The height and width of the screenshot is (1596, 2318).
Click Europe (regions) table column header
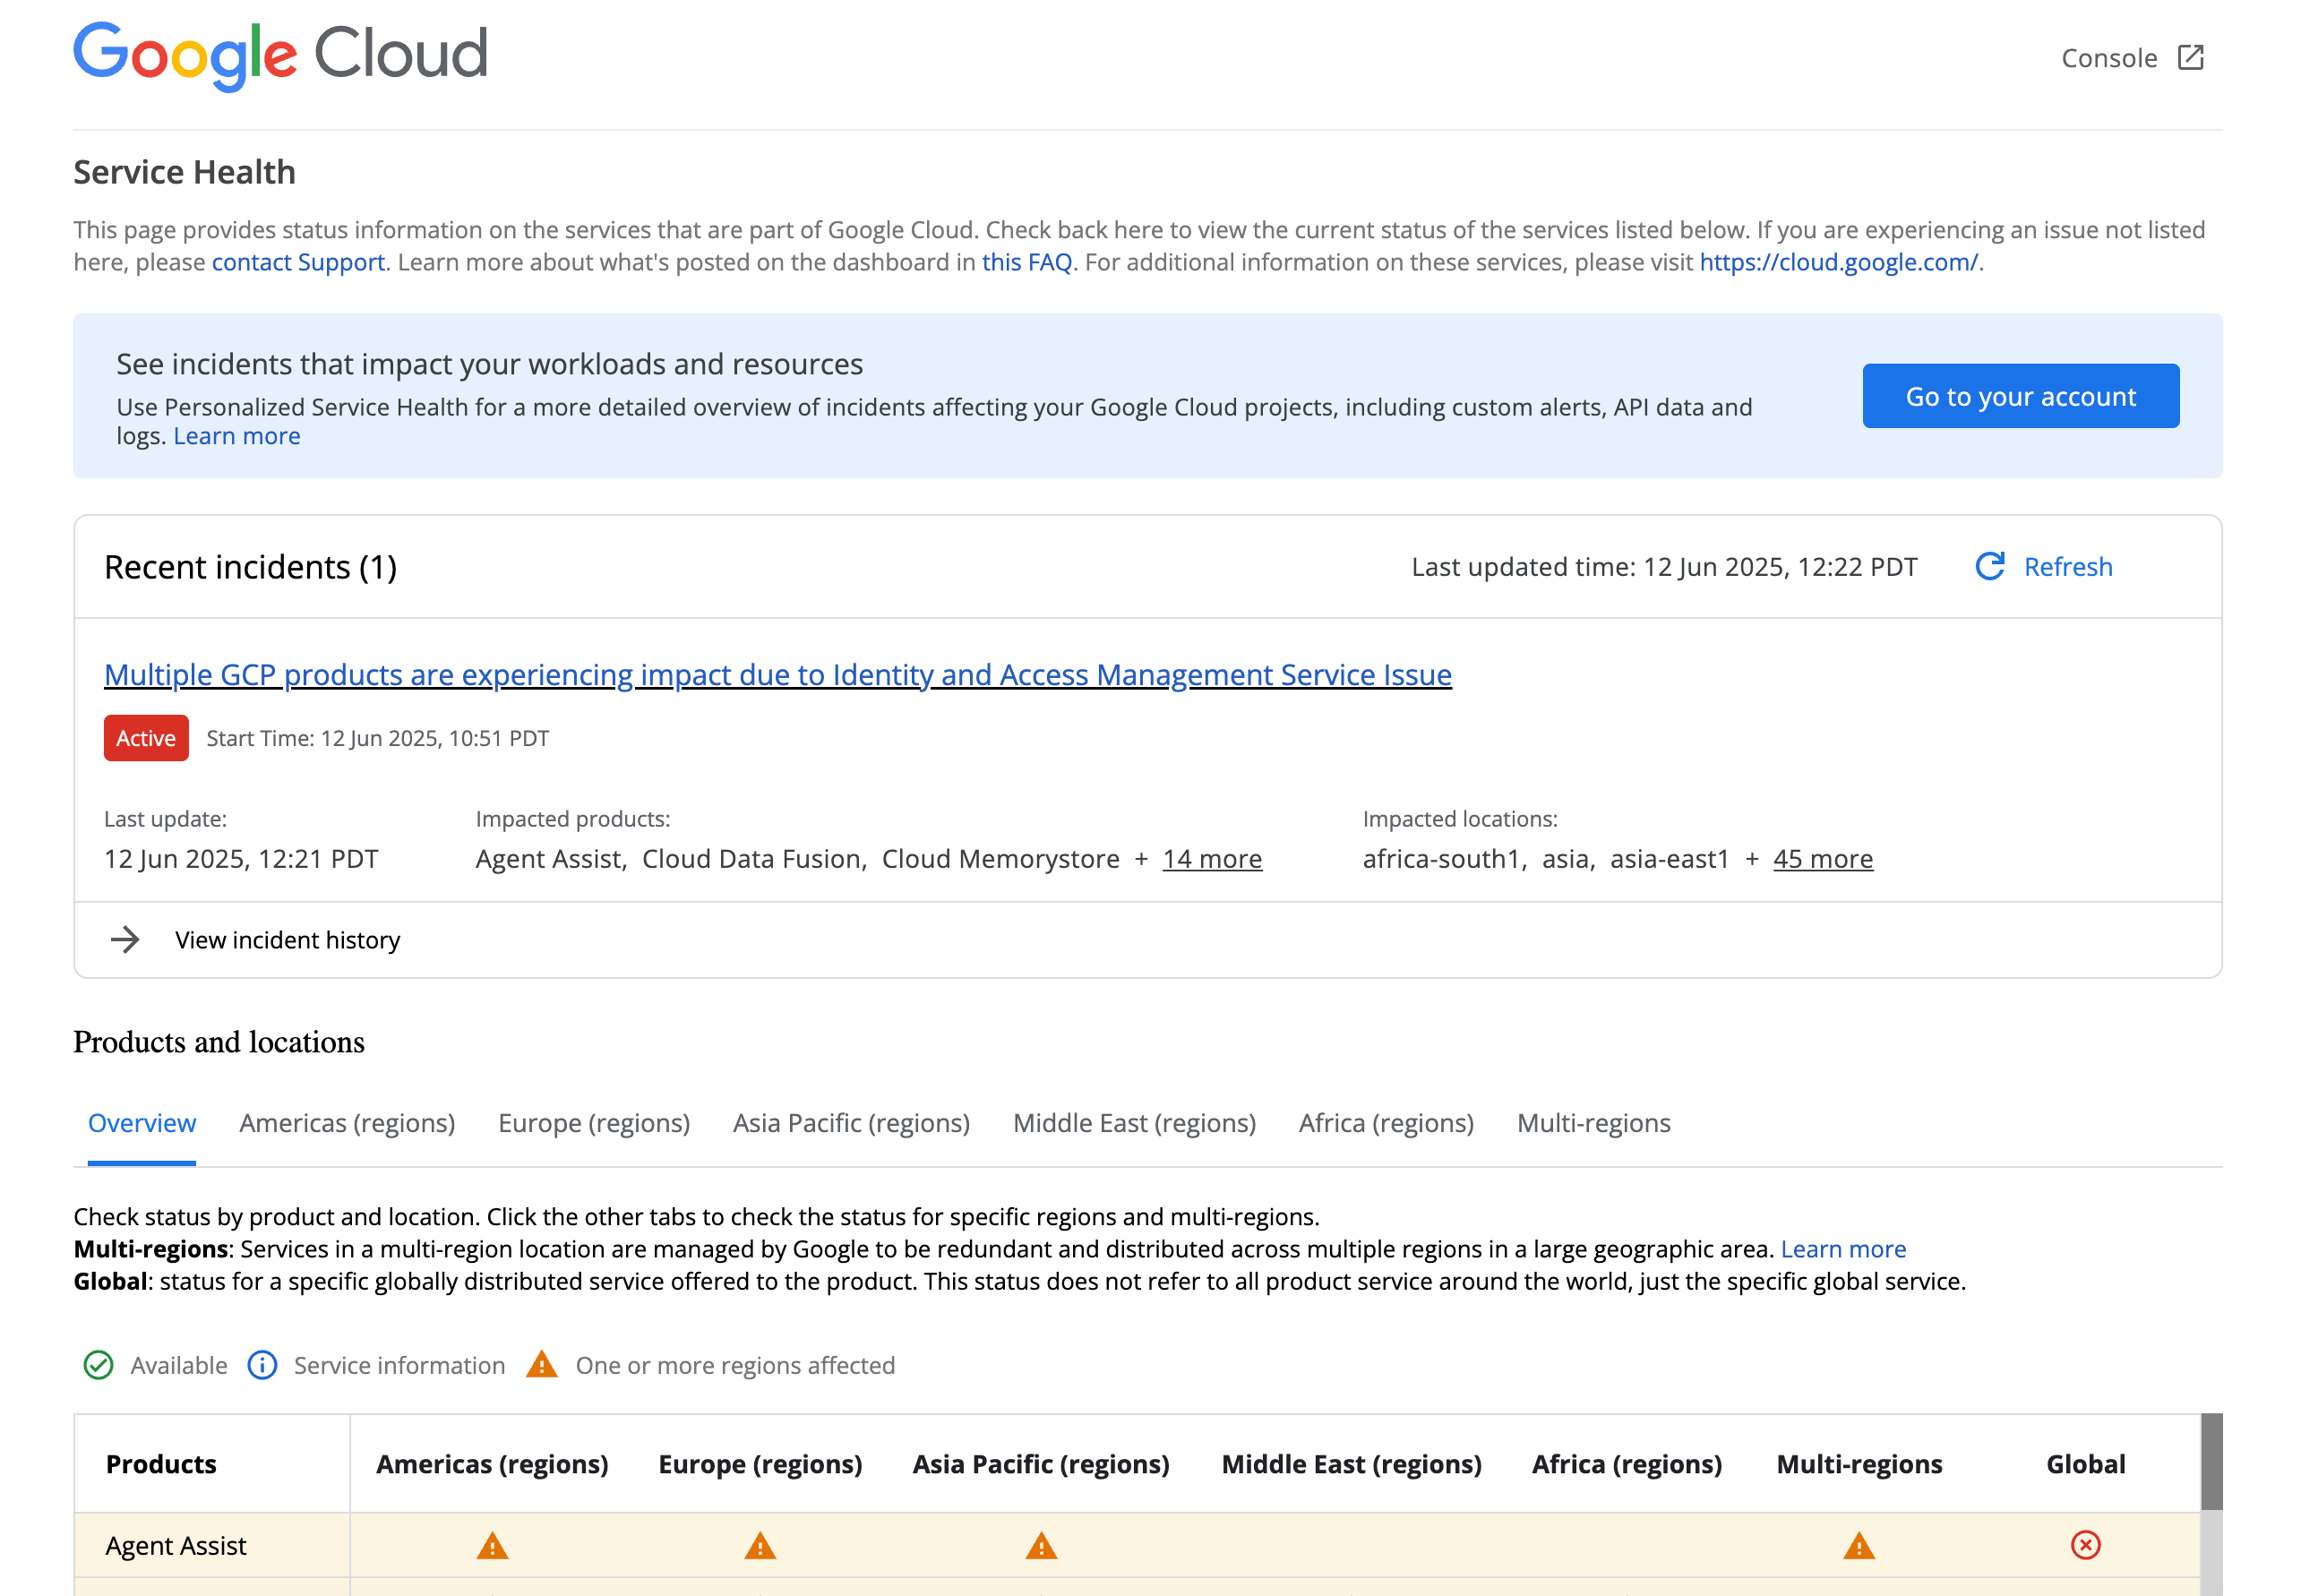[x=760, y=1464]
